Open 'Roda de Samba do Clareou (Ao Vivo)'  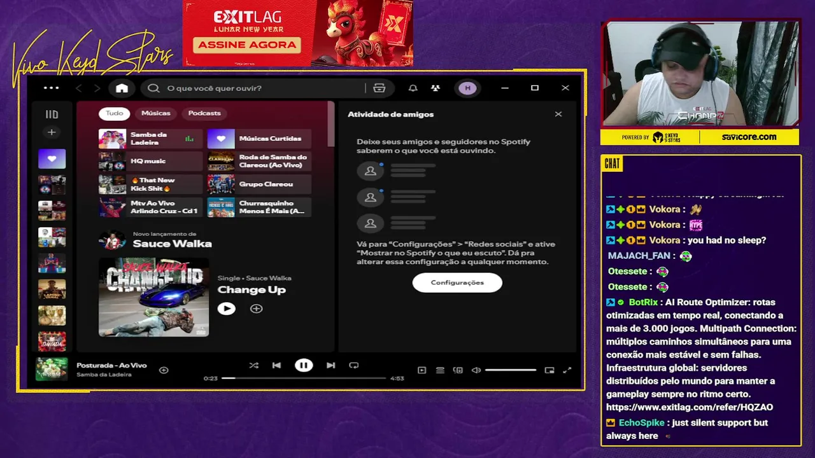point(259,162)
